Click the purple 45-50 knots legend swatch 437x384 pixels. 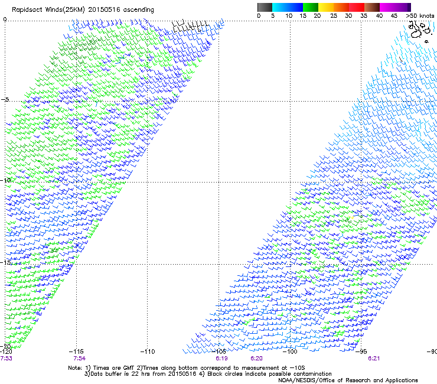403,7
